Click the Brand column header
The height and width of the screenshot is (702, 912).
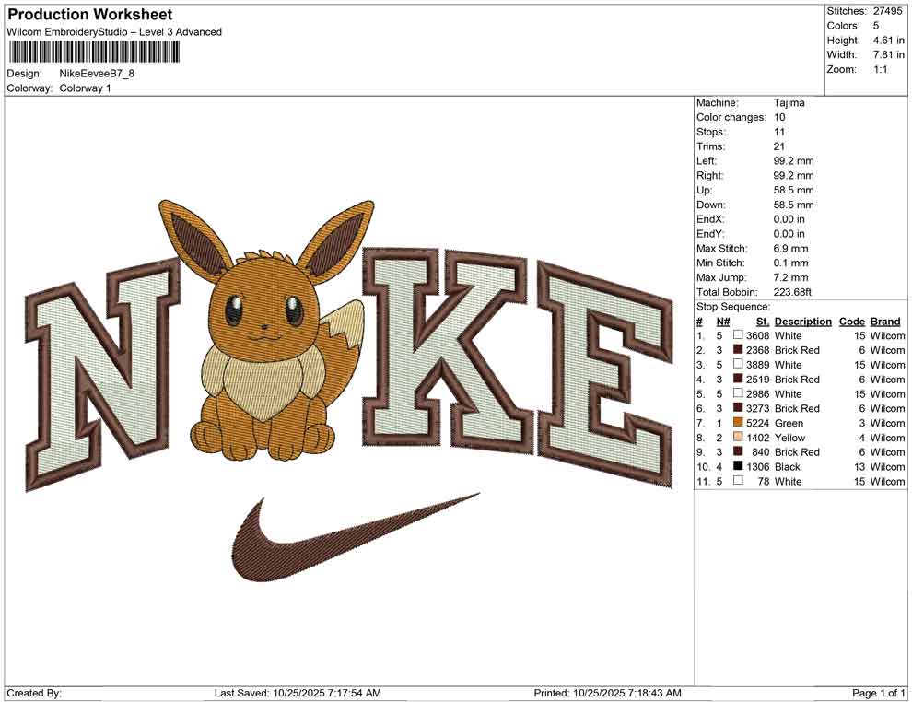point(885,321)
